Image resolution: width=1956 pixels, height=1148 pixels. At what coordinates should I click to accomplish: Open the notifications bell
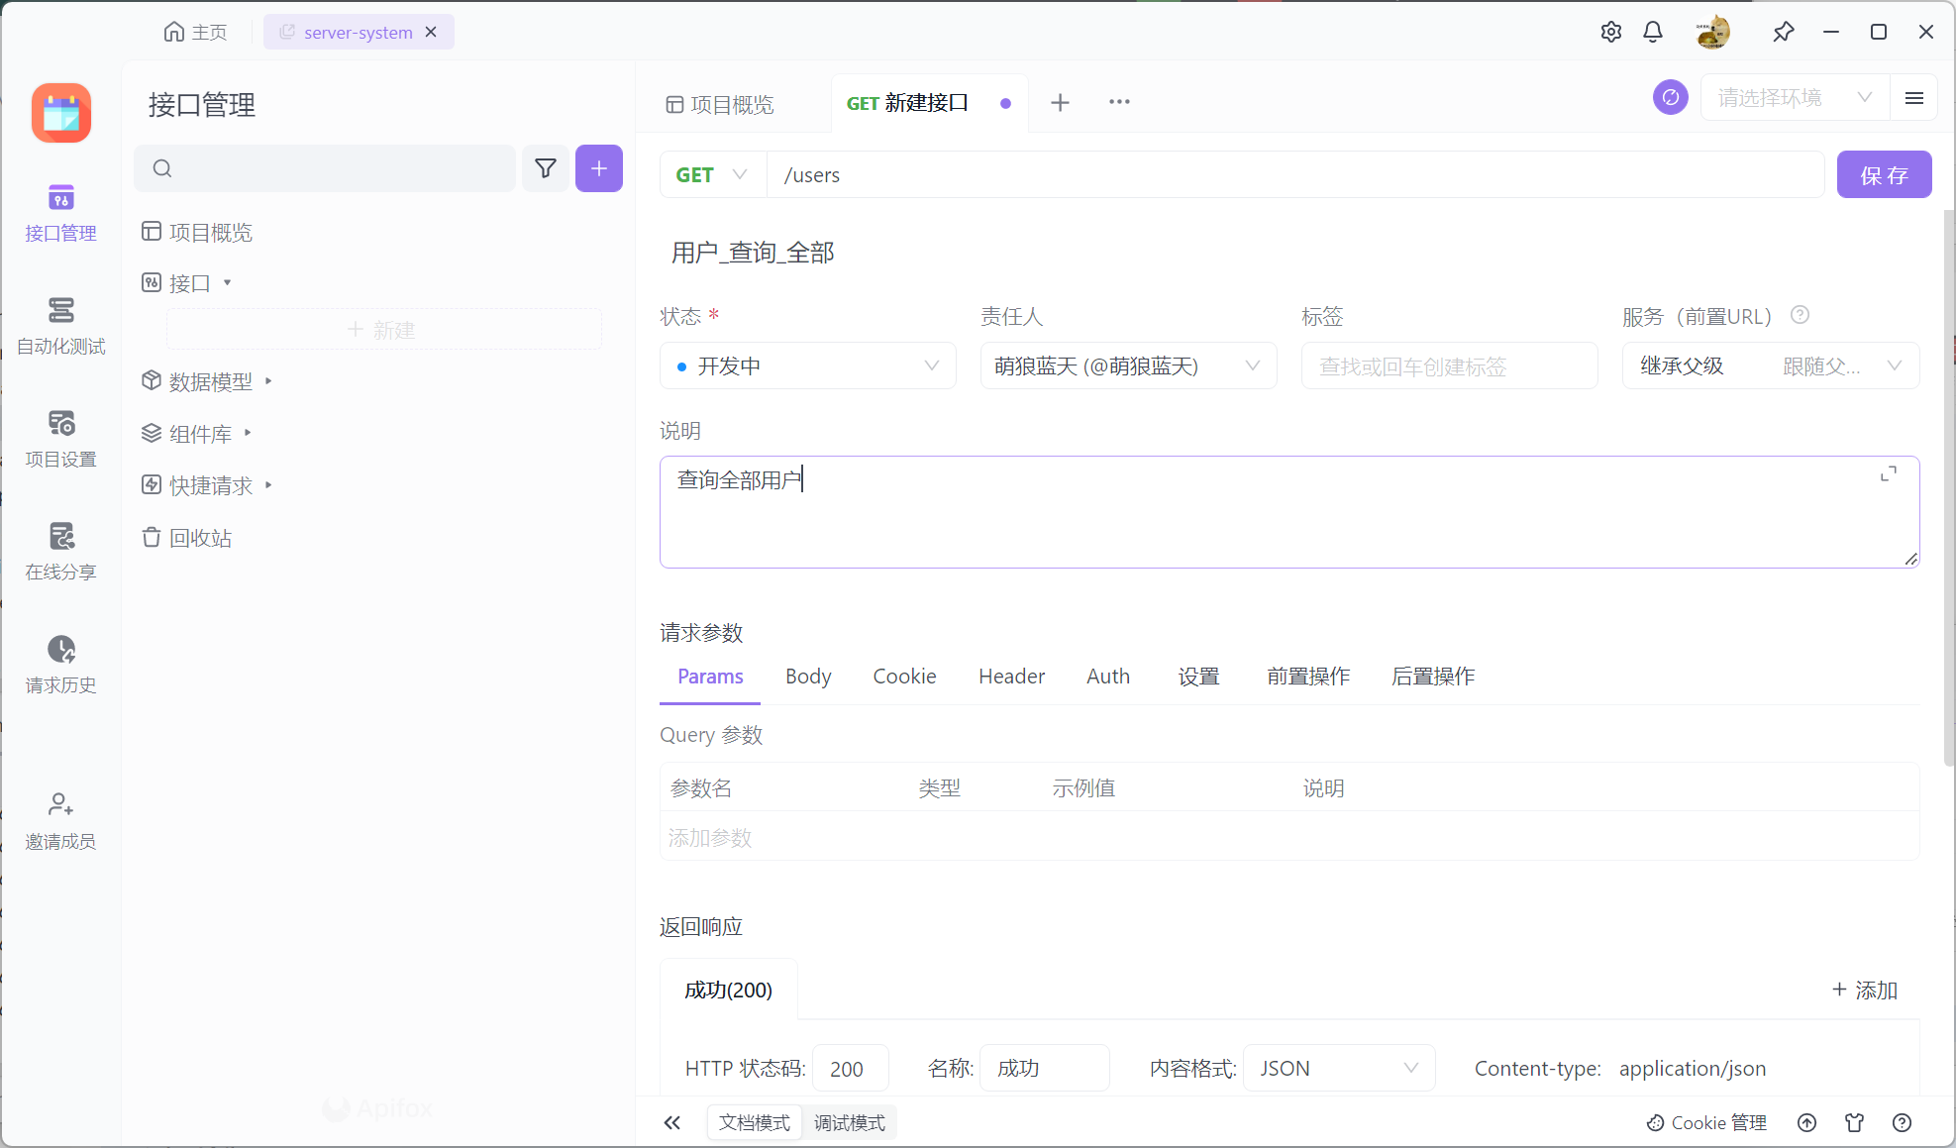click(1653, 32)
